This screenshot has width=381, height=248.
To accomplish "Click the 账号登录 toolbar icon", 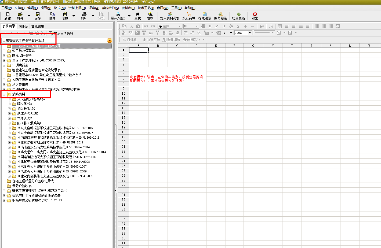I will coord(220,16).
